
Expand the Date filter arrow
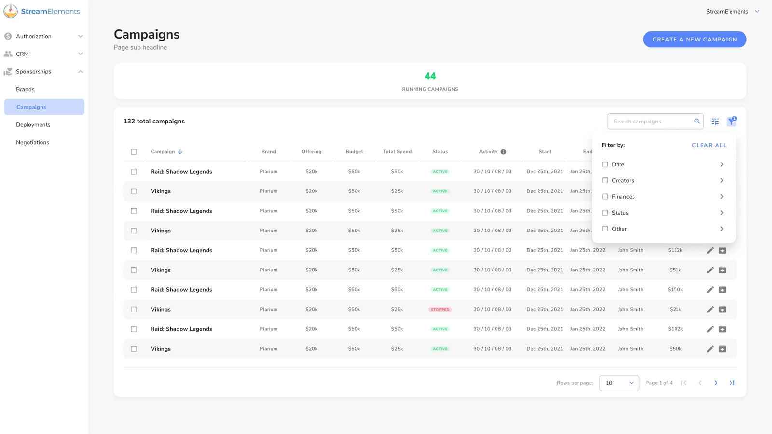pyautogui.click(x=722, y=164)
